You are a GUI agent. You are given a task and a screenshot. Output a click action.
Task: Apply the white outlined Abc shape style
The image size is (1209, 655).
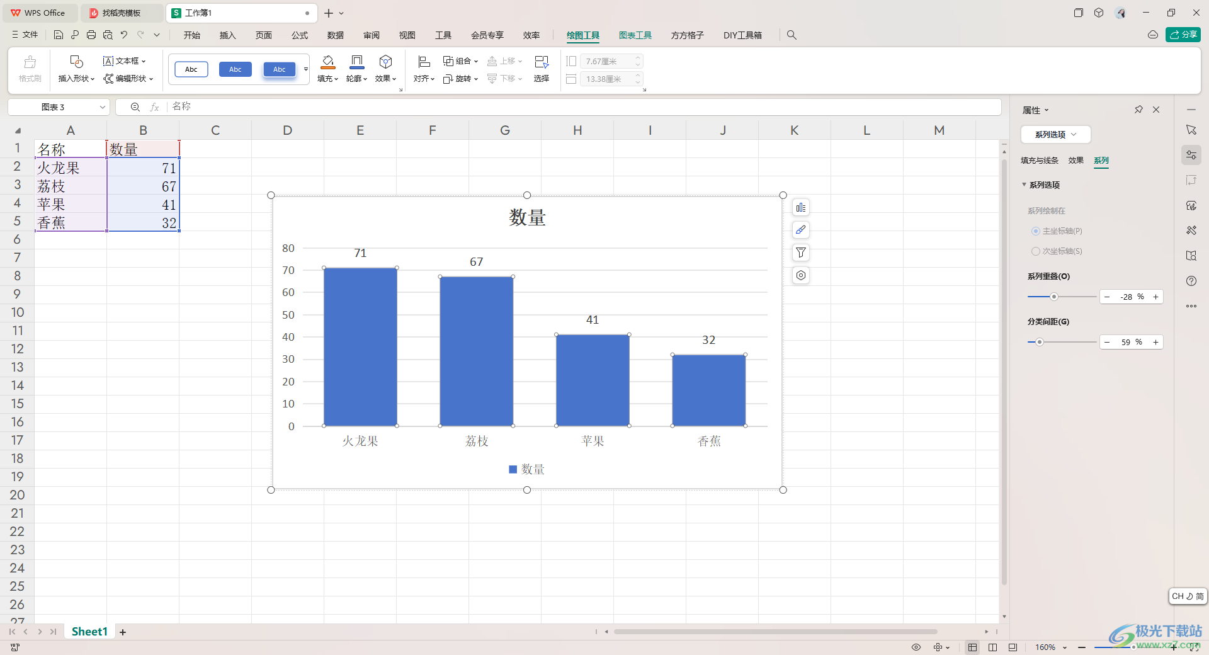tap(191, 69)
